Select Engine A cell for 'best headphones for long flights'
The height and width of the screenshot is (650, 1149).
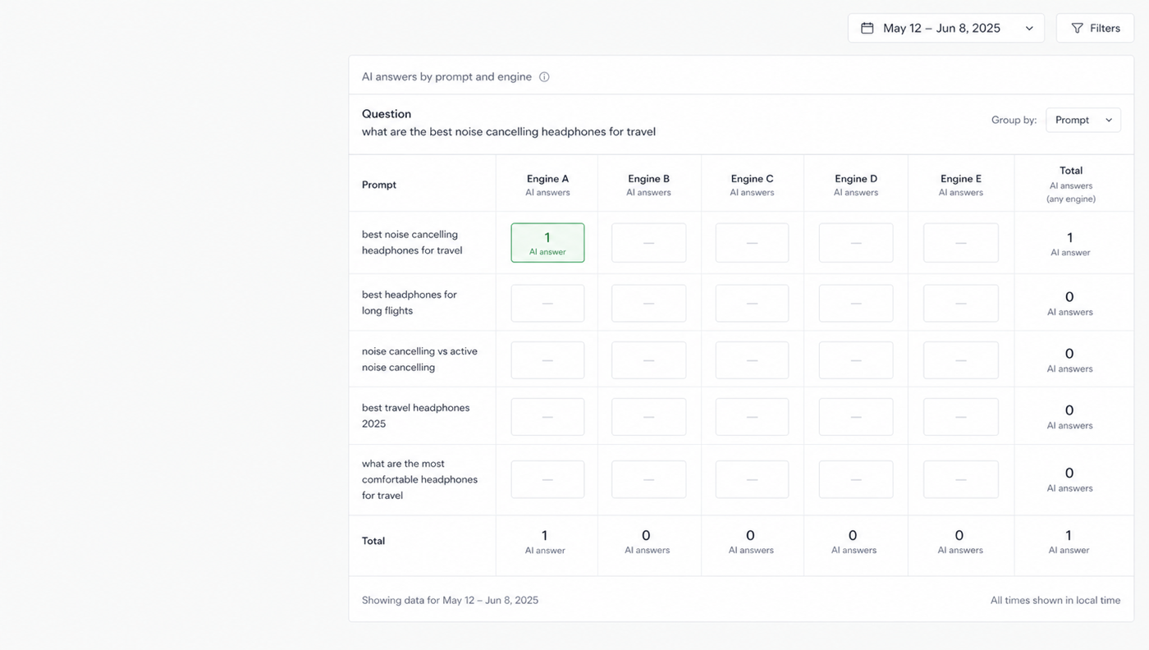pos(547,303)
